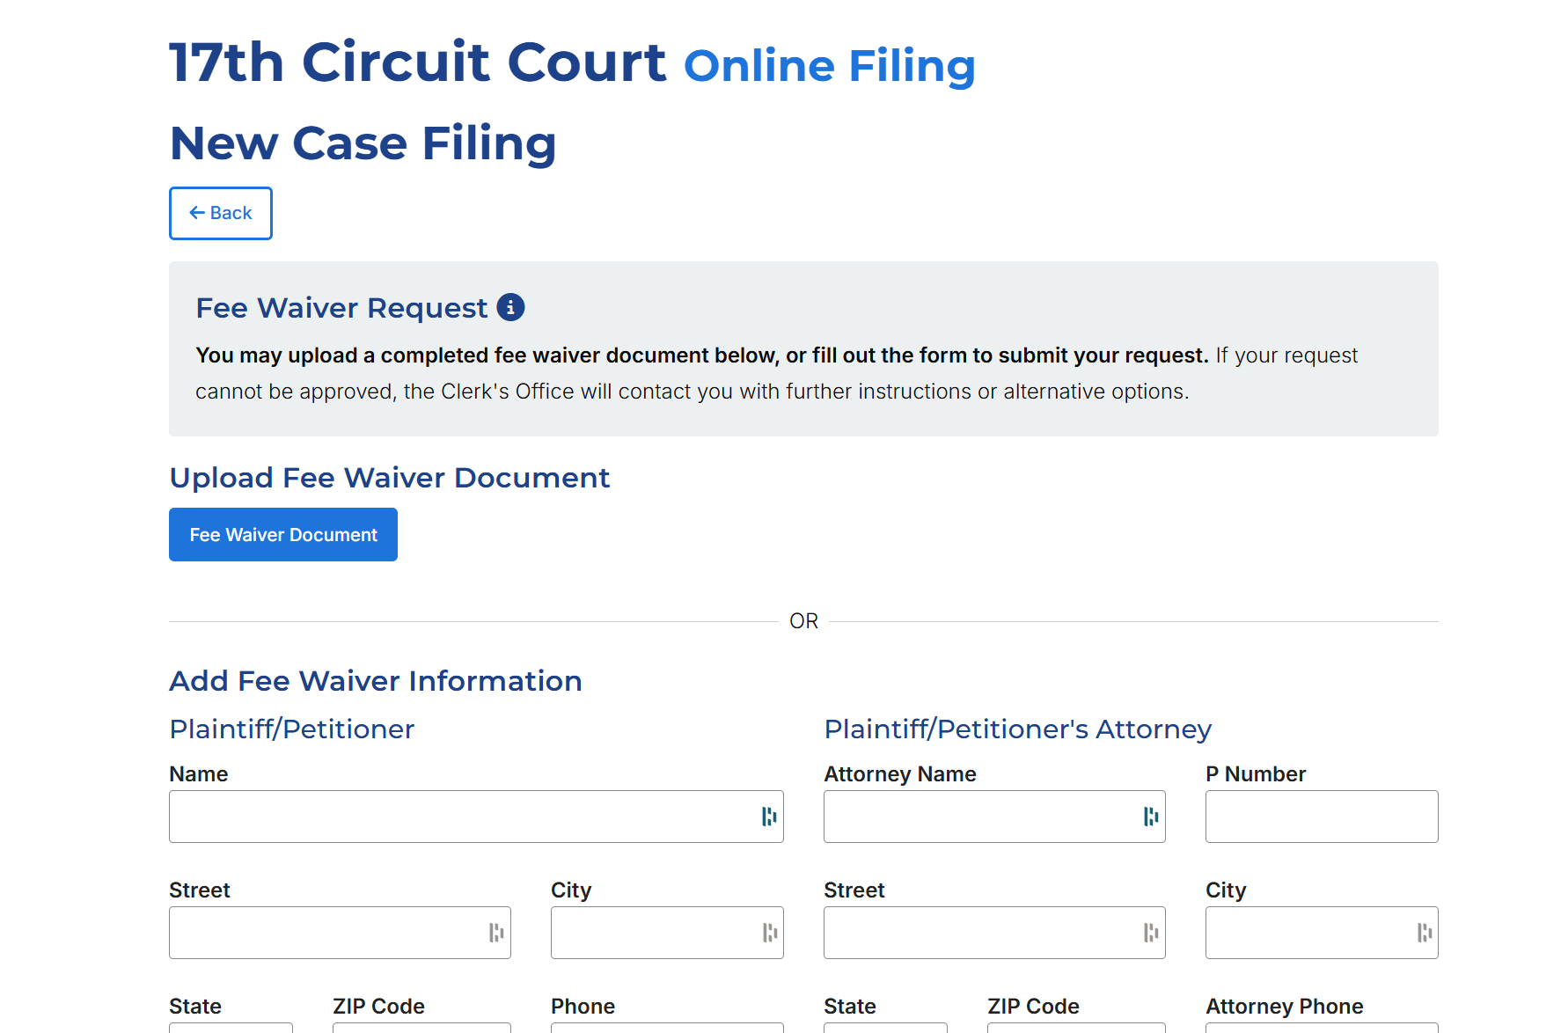This screenshot has height=1033, width=1561.
Task: Click the Fee Waiver Document upload button
Action: click(283, 535)
